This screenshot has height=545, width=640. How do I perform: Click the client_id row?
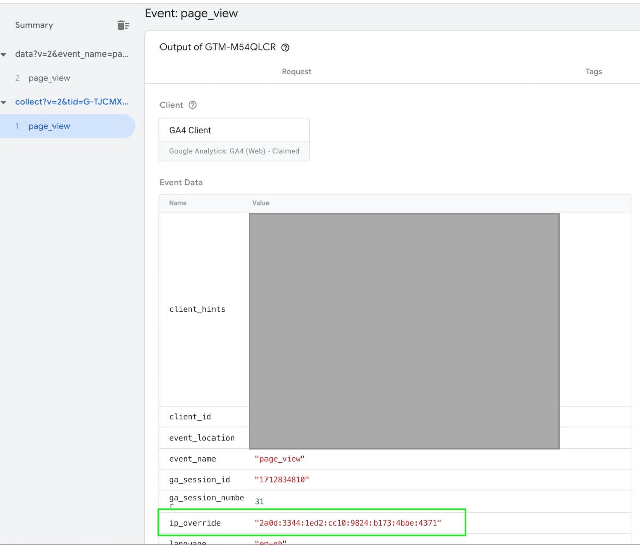190,416
